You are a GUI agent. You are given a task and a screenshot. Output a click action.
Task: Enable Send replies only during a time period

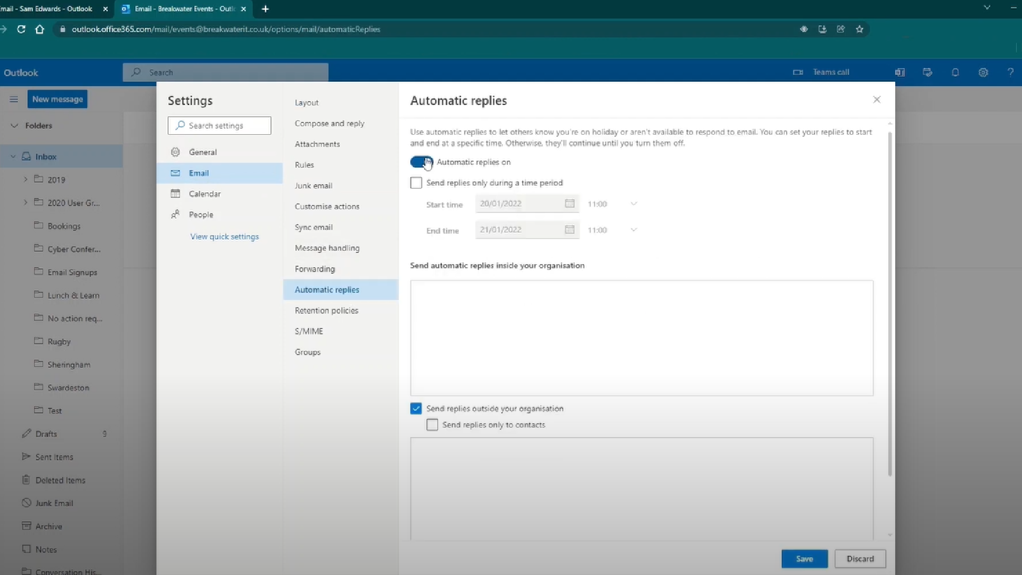click(x=416, y=183)
